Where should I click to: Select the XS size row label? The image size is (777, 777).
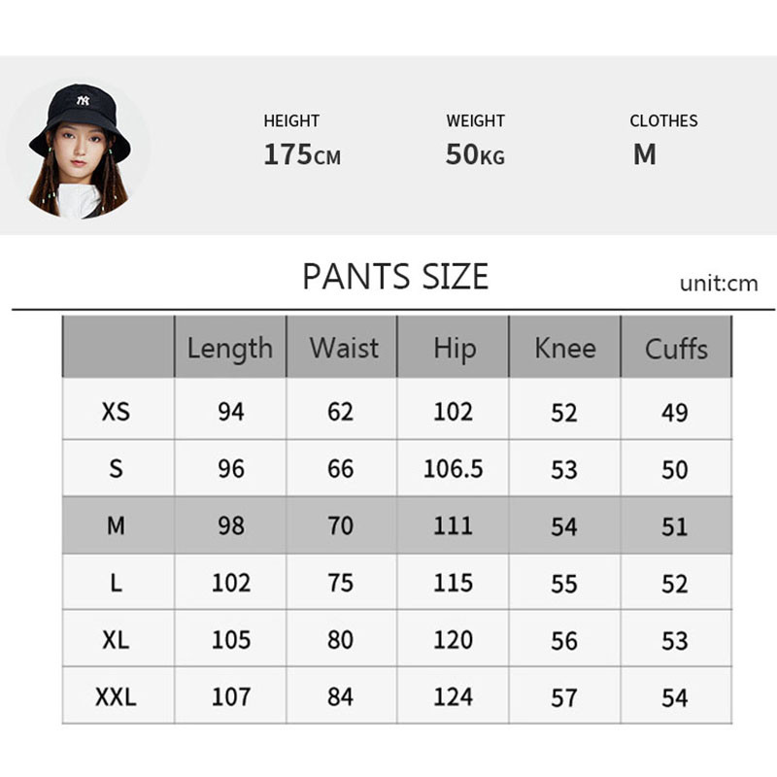tap(116, 412)
